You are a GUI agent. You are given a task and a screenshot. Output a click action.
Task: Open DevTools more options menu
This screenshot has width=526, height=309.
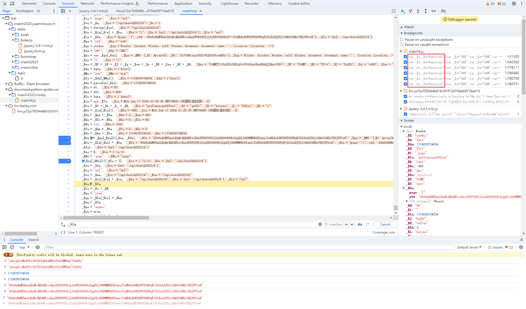521,4
